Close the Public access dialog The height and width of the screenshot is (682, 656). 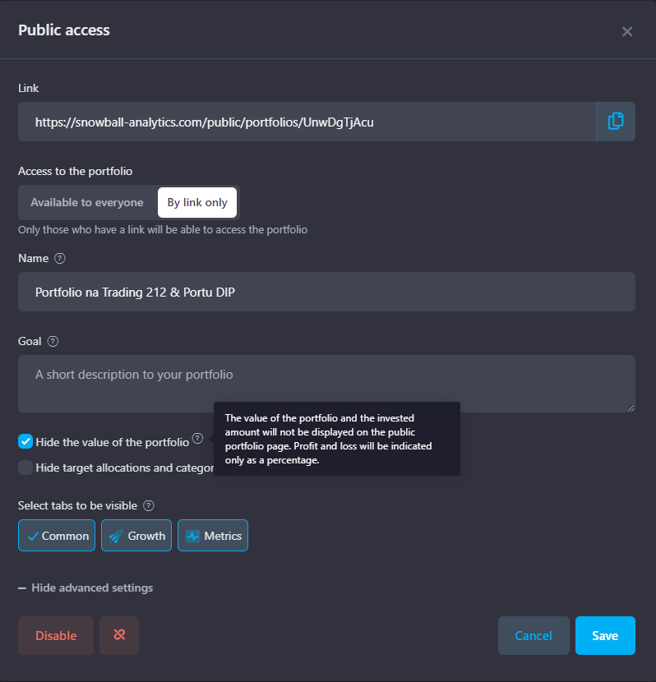(627, 31)
